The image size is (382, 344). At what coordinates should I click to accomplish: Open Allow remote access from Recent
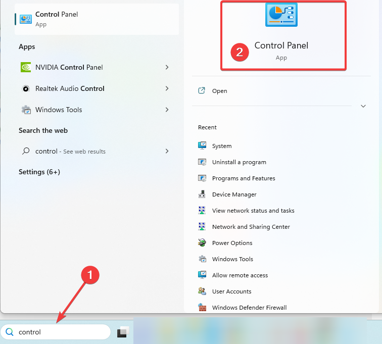pyautogui.click(x=240, y=275)
